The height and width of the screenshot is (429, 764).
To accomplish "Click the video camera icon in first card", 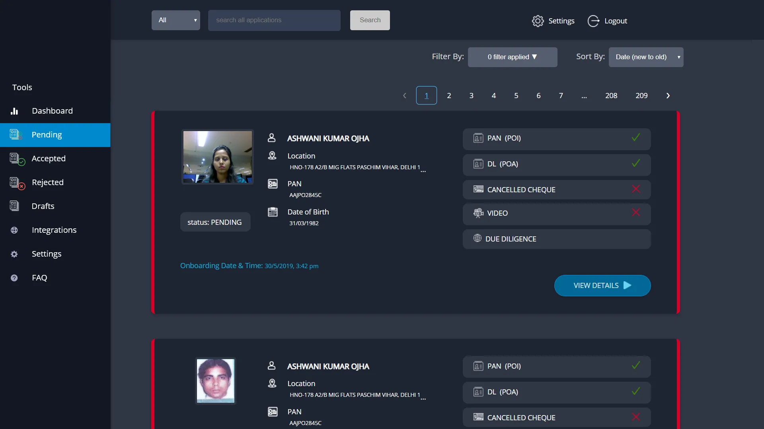I will (478, 213).
